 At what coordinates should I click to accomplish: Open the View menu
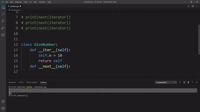[26, 2]
